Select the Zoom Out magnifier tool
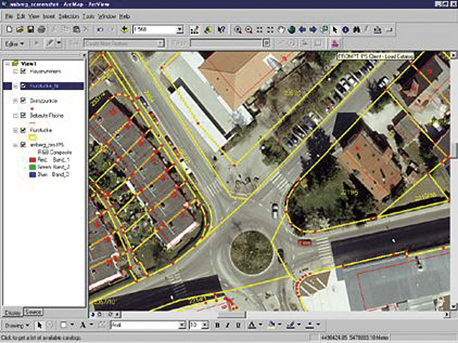This screenshot has height=343, width=458. pyautogui.click(x=249, y=30)
